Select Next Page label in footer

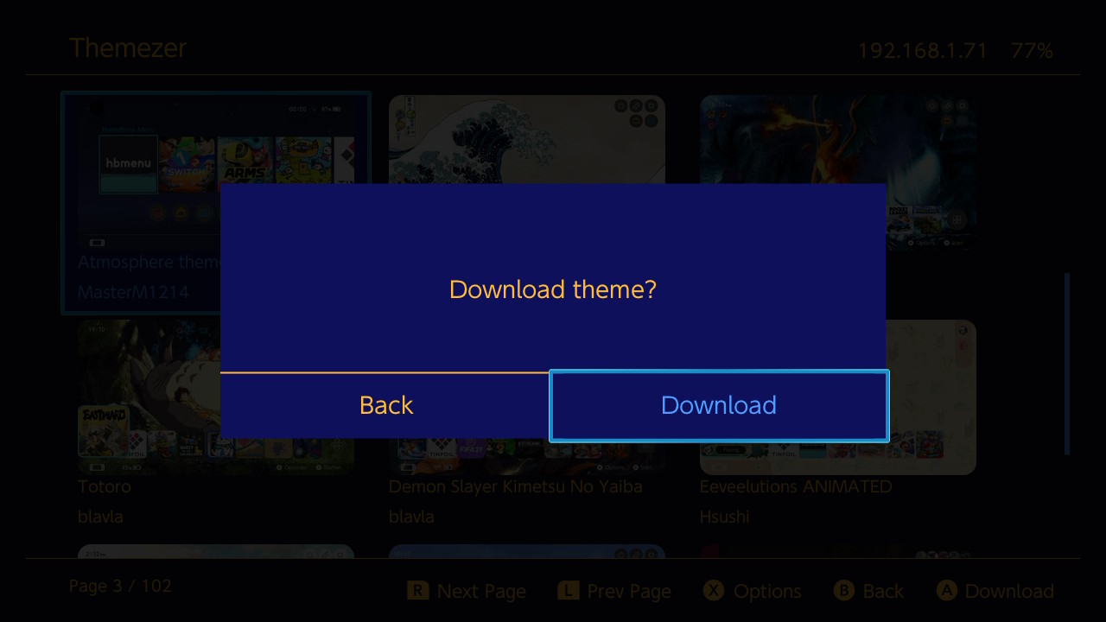481,592
